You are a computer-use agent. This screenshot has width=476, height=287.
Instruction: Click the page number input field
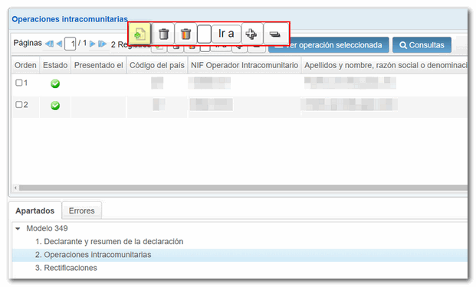(x=70, y=44)
